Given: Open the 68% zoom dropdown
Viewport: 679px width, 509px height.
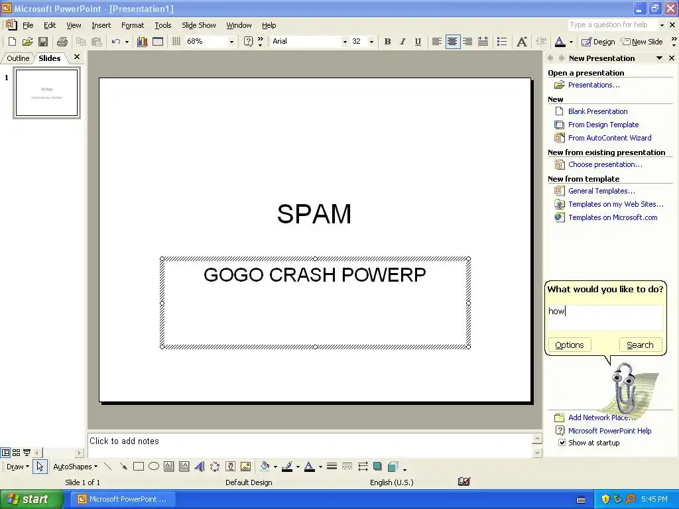Looking at the screenshot, I should 231,42.
